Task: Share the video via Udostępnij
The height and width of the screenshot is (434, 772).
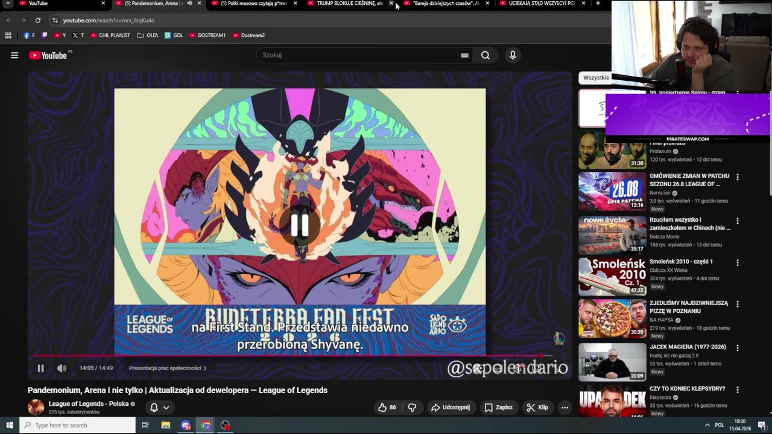Action: coord(451,407)
